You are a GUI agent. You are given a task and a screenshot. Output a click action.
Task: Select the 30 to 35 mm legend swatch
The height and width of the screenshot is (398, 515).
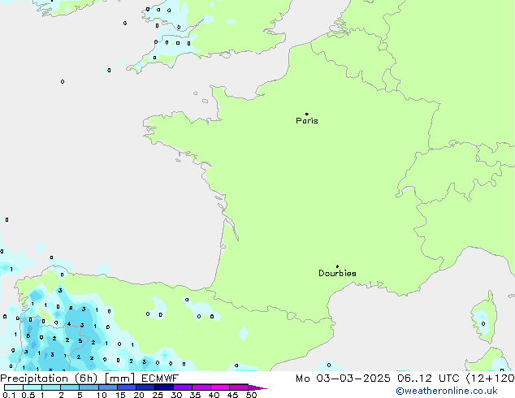(183, 387)
